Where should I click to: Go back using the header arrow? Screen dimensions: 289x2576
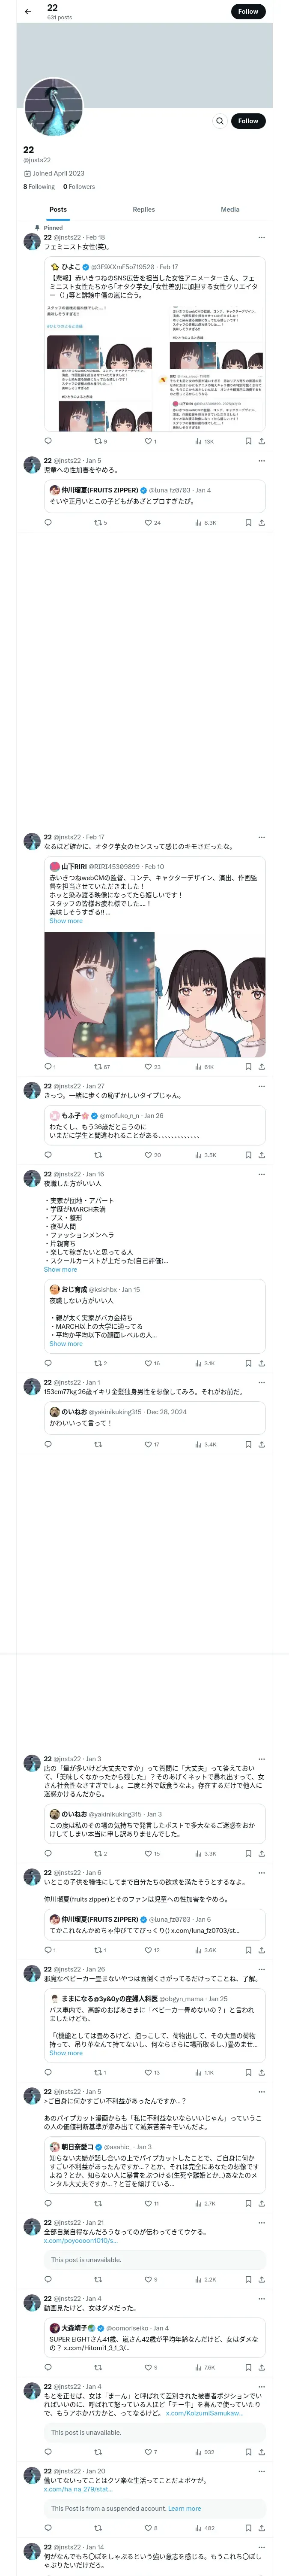click(x=28, y=12)
